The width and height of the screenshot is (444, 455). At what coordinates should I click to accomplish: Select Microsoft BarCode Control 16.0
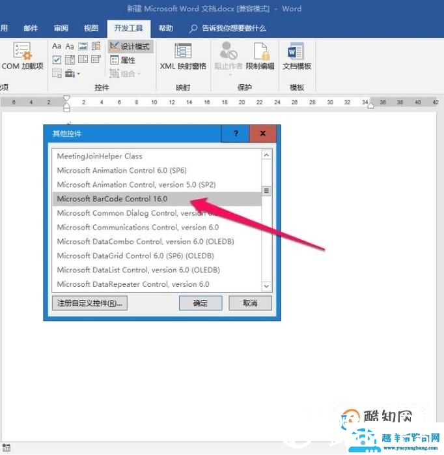click(157, 199)
